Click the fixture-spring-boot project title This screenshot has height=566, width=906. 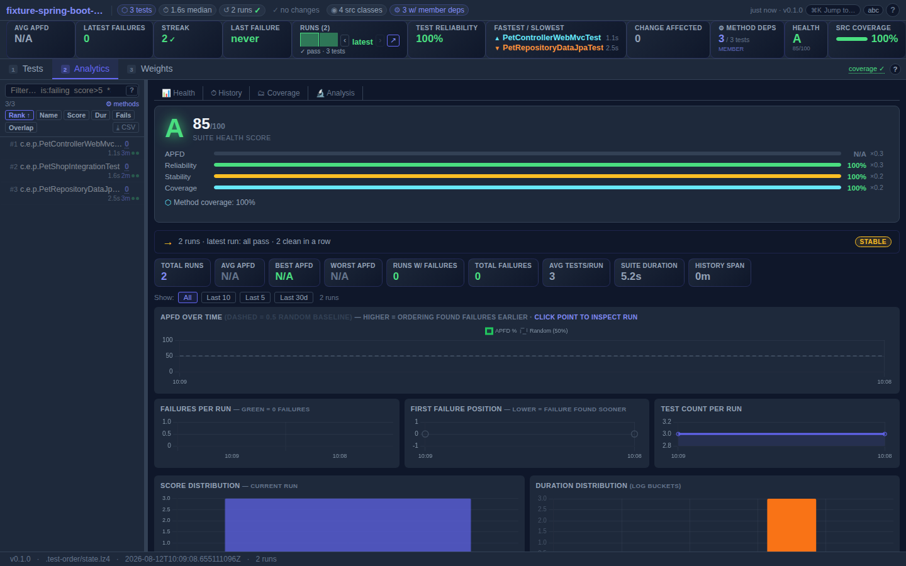point(55,10)
